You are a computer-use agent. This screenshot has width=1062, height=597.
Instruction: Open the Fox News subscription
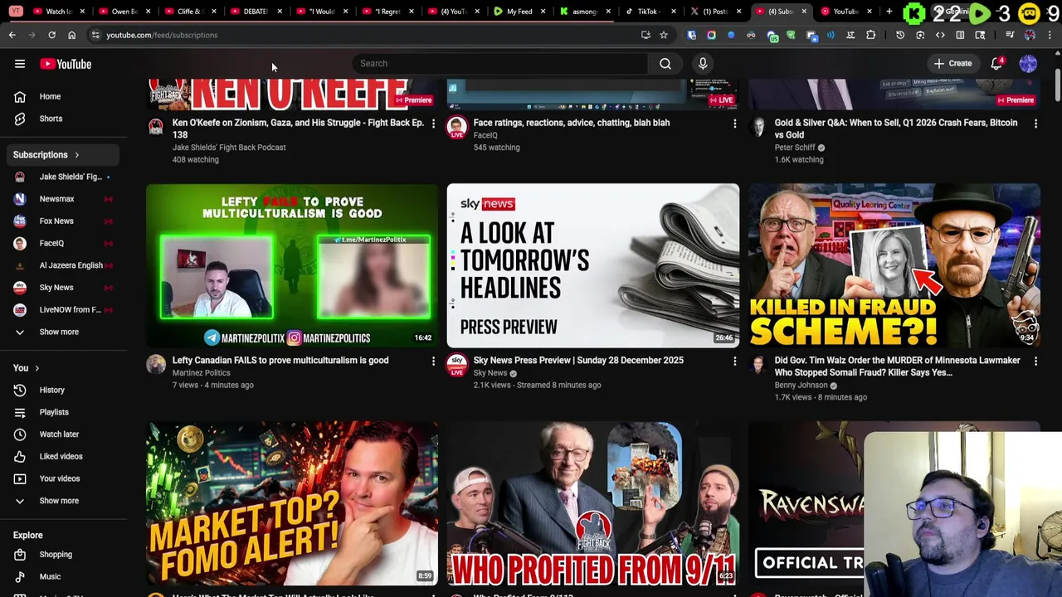pyautogui.click(x=64, y=221)
